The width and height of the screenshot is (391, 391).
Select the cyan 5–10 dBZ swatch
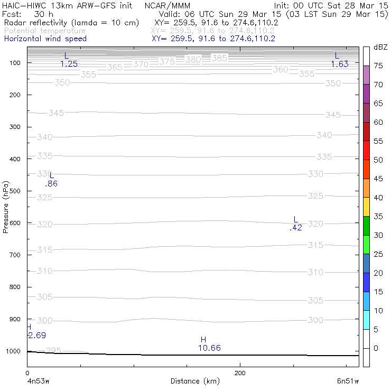[x=366, y=320]
